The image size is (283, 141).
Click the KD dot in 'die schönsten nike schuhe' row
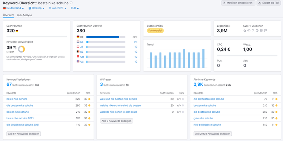coord(276,99)
